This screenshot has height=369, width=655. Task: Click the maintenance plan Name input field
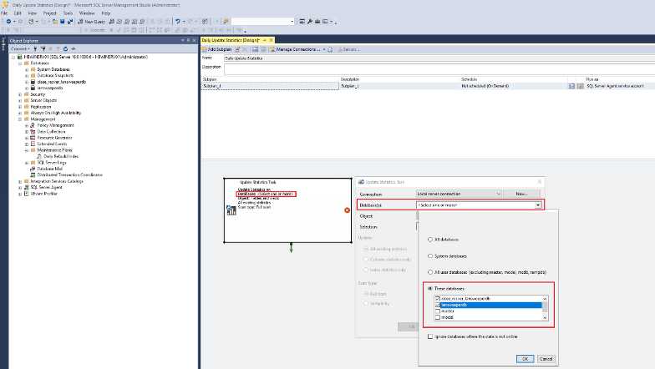(x=439, y=58)
